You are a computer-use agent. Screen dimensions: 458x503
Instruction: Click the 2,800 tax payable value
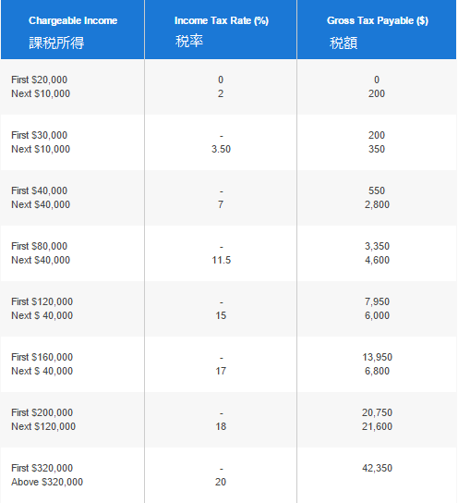(x=377, y=204)
